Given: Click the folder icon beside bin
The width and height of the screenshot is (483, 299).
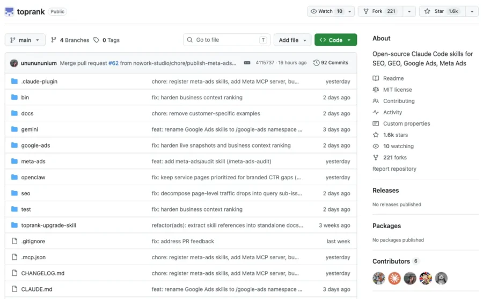Looking at the screenshot, I should point(14,97).
